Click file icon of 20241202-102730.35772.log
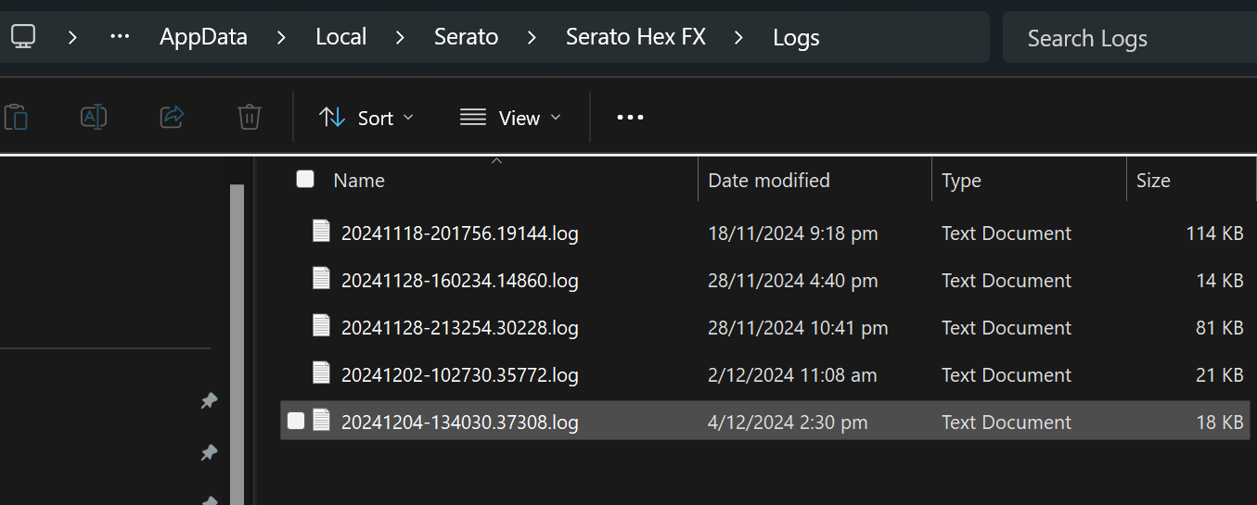Viewport: 1257px width, 505px height. [x=321, y=373]
